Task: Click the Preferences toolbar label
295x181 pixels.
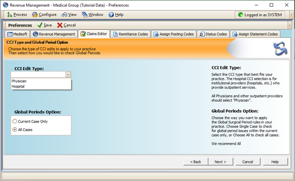Action: pyautogui.click(x=20, y=25)
